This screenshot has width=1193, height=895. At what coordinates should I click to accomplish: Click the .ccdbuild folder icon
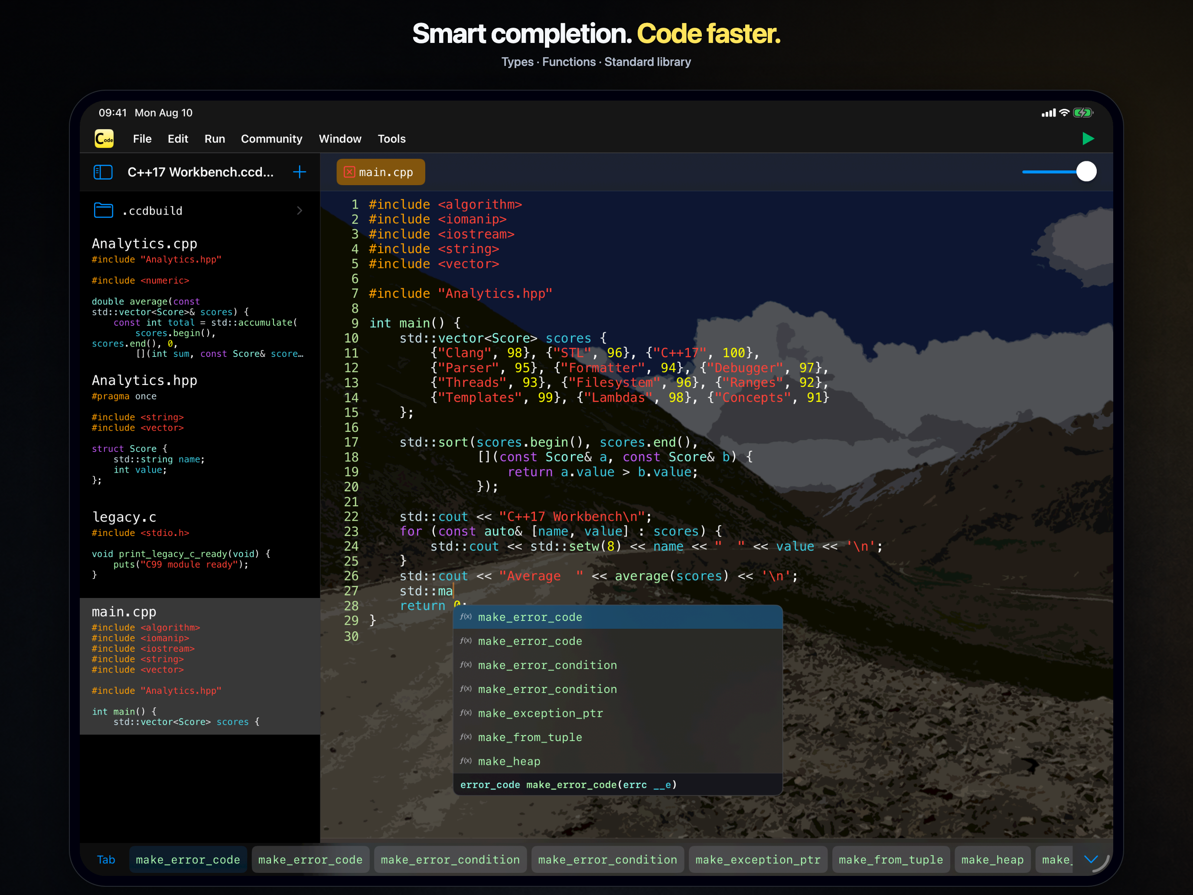click(x=104, y=210)
